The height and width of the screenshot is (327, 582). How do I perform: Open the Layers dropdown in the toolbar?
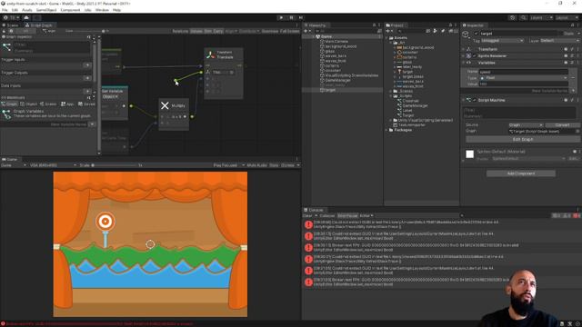pos(541,17)
